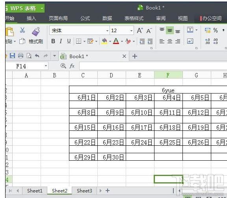227x198 pixels.
Task: Click into the formula bar input
Action: pos(153,66)
